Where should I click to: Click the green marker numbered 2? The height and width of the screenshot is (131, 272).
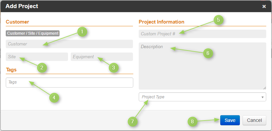(42, 68)
